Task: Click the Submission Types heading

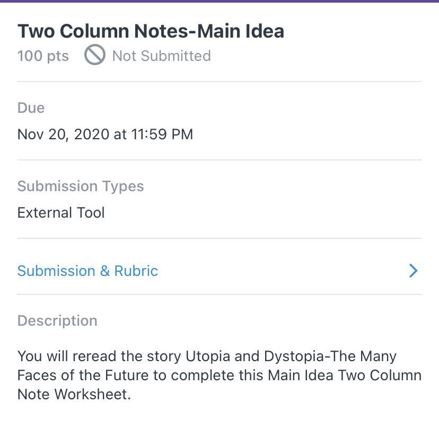Action: coord(81,186)
